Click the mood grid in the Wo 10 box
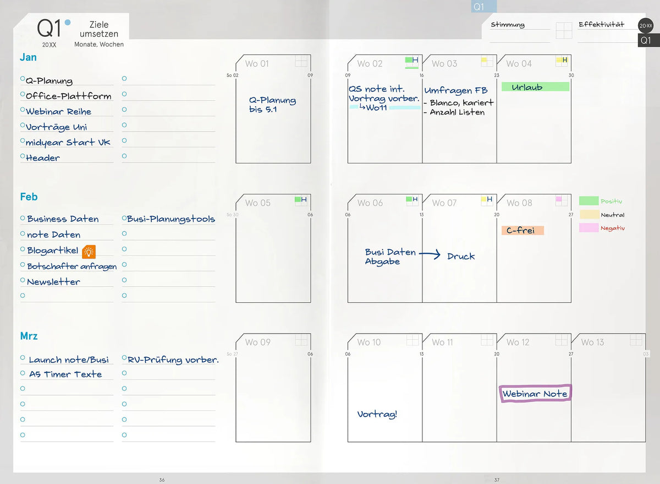This screenshot has height=484, width=660. click(412, 340)
